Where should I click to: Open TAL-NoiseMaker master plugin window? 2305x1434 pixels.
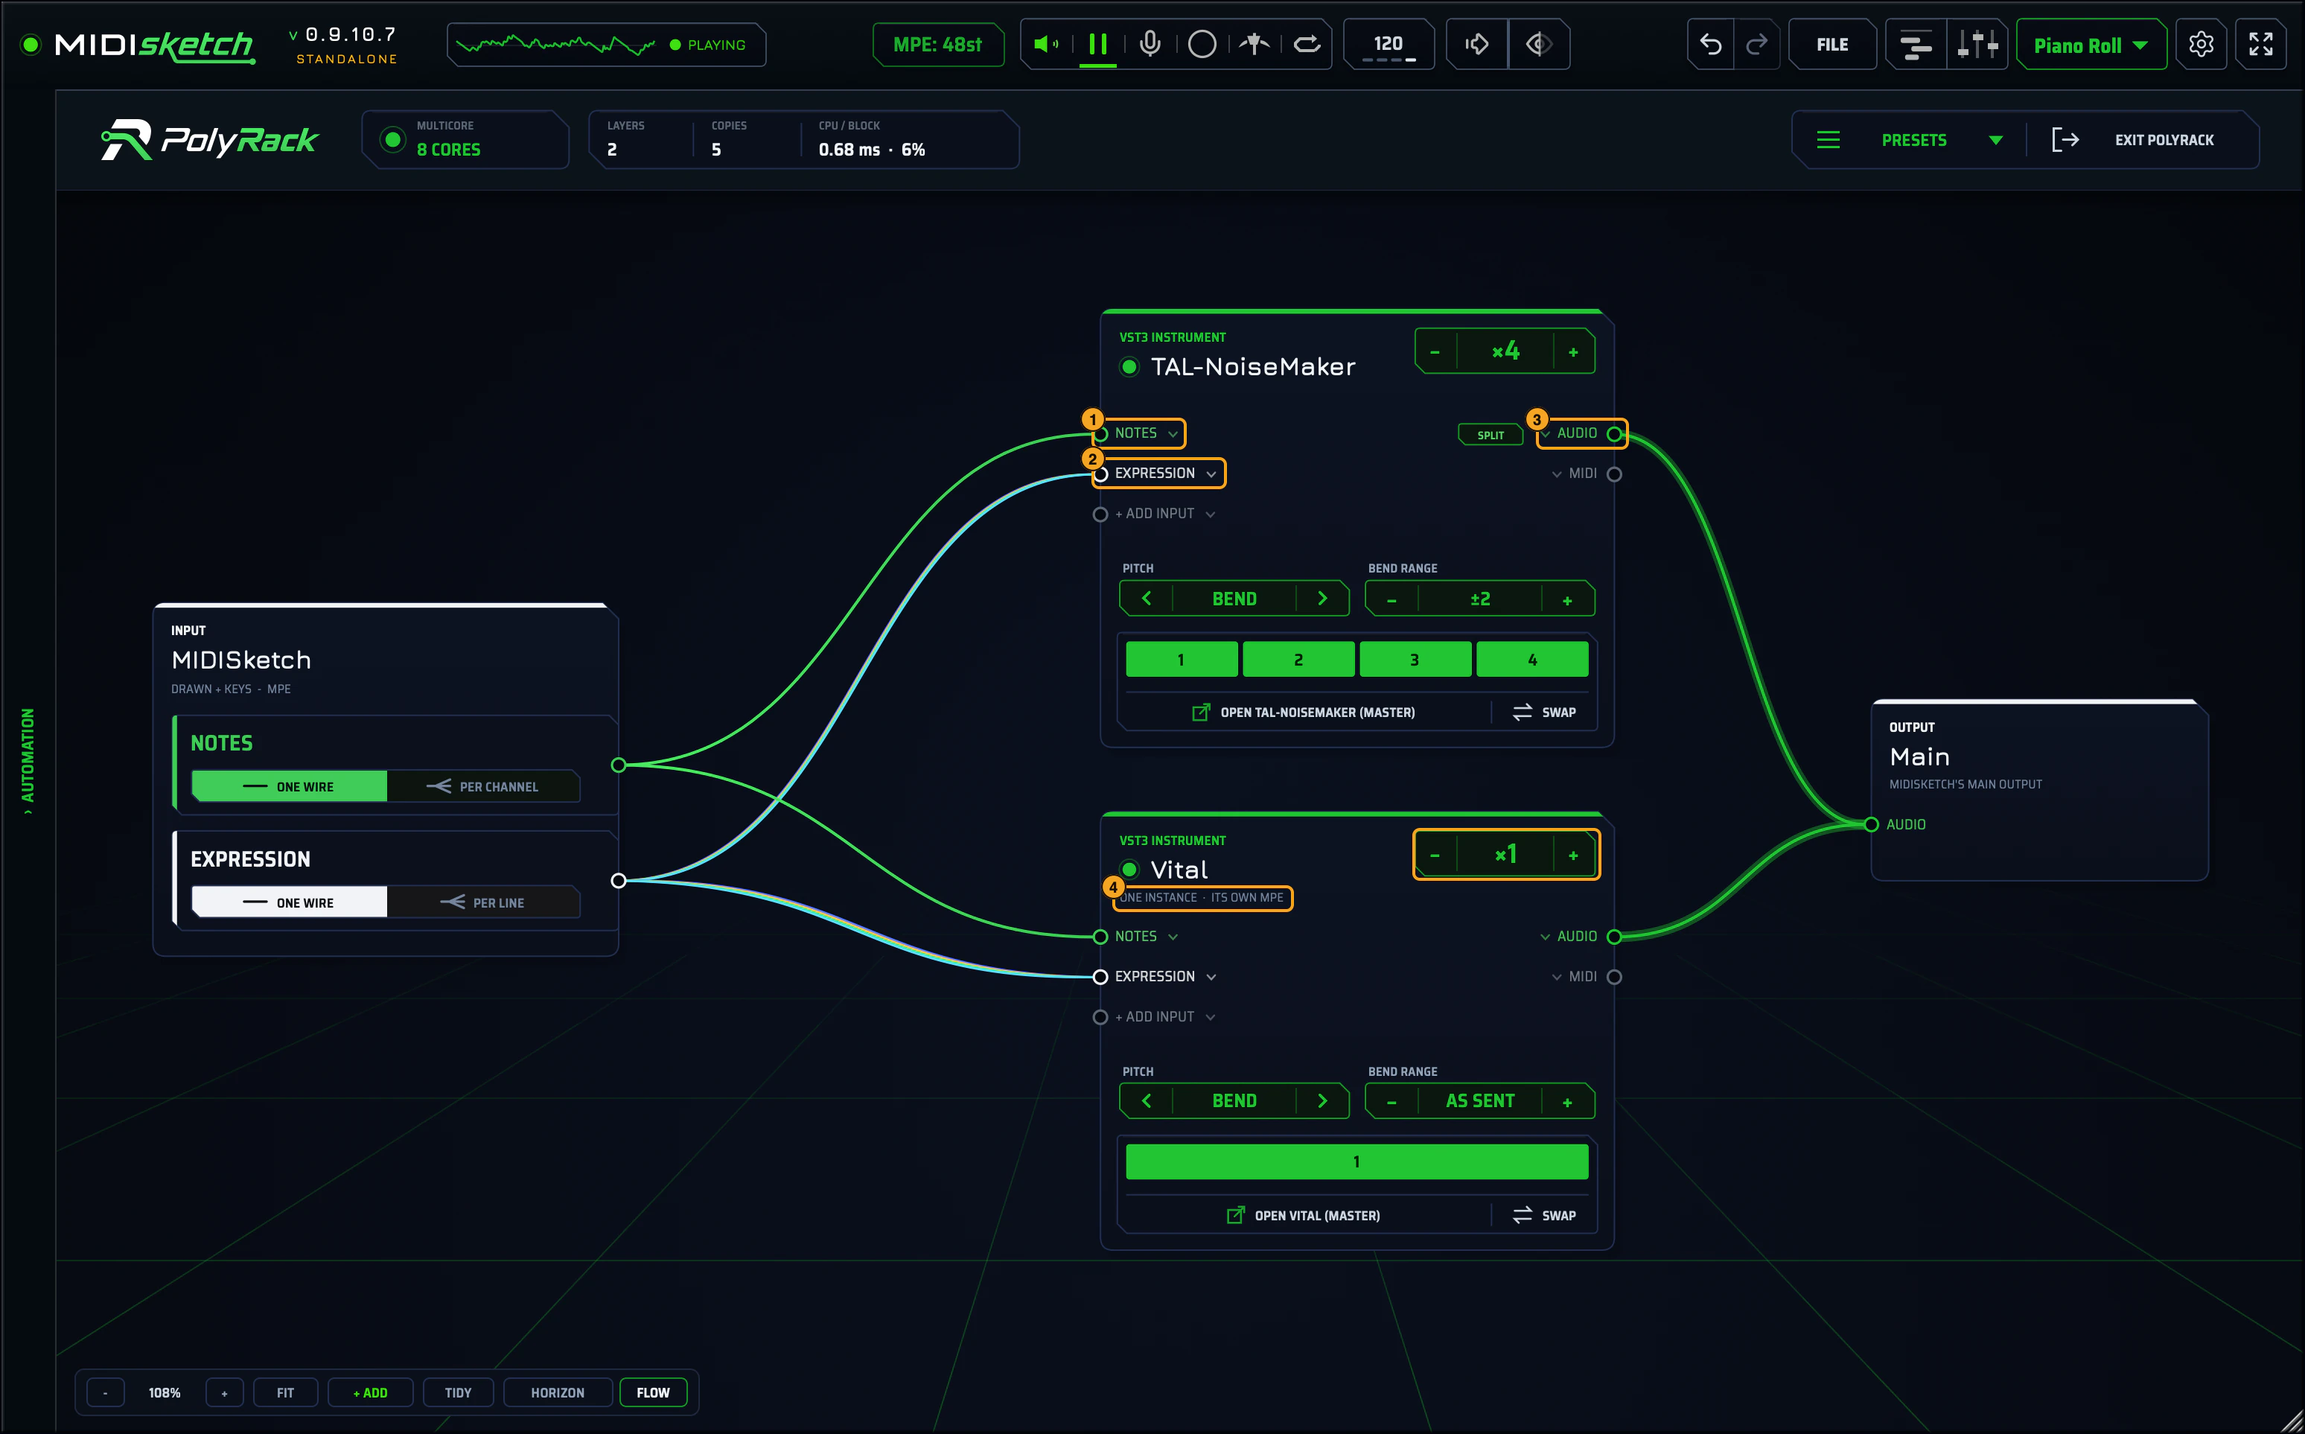click(1304, 713)
